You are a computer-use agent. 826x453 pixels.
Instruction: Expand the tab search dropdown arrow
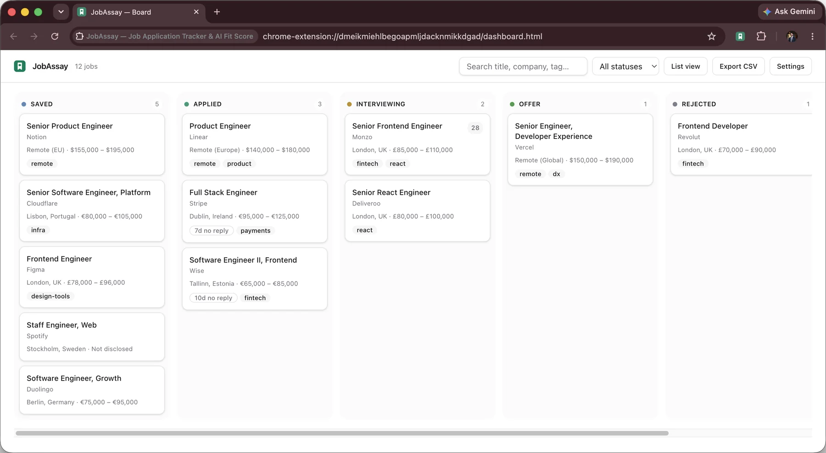click(61, 12)
